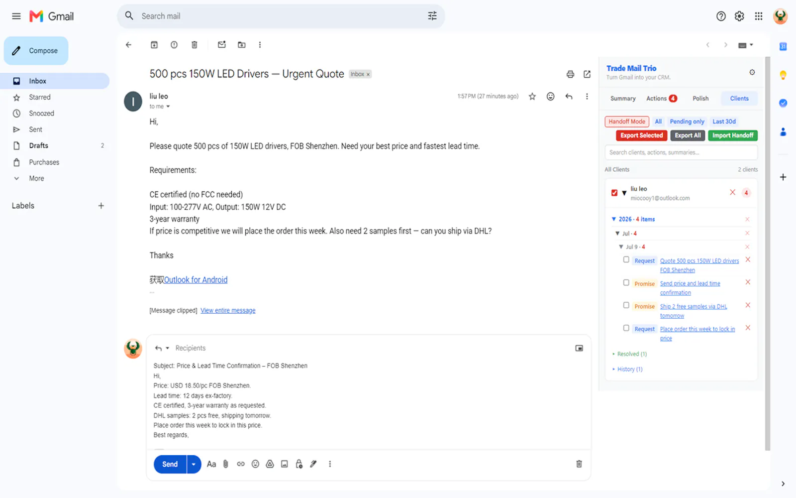Click the Export All button
The width and height of the screenshot is (796, 498).
pyautogui.click(x=688, y=135)
